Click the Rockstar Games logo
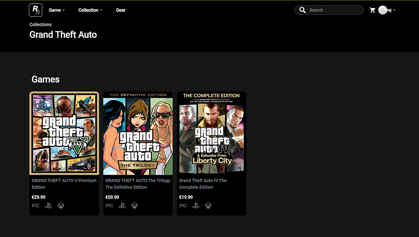419x237 pixels. coord(35,10)
